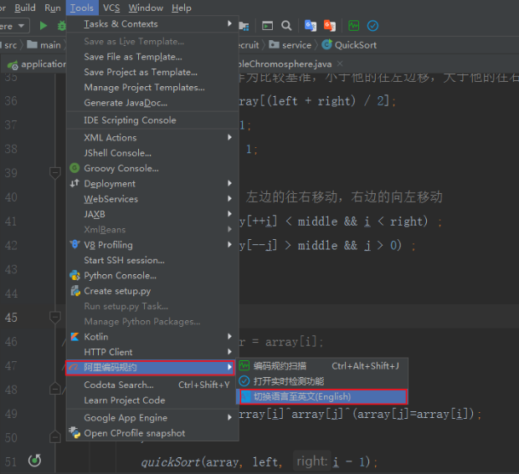Screen dimensions: 519x474
Task: Expand the Google App Engine submenu
Action: click(x=152, y=418)
